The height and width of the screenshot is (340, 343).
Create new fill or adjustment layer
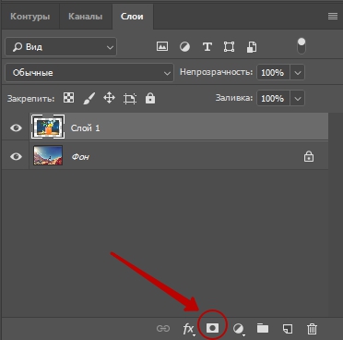[238, 329]
